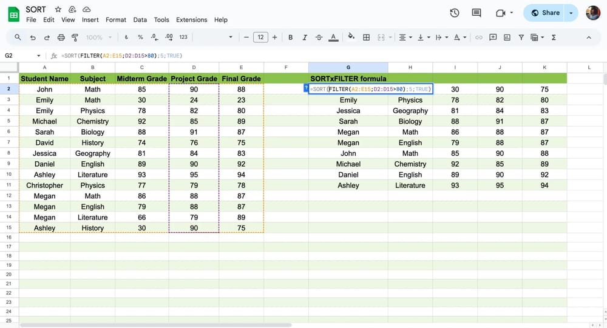Screen dimensions: 607x328
Task: Toggle strikethrough formatting
Action: (x=318, y=38)
